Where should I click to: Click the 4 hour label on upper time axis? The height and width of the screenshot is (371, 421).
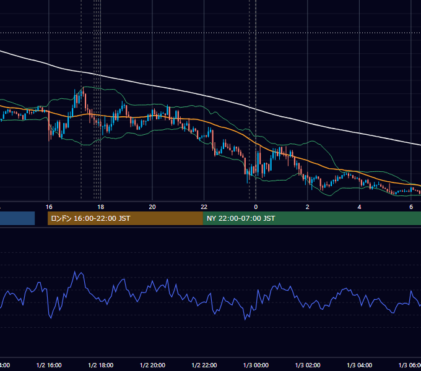tap(359, 207)
